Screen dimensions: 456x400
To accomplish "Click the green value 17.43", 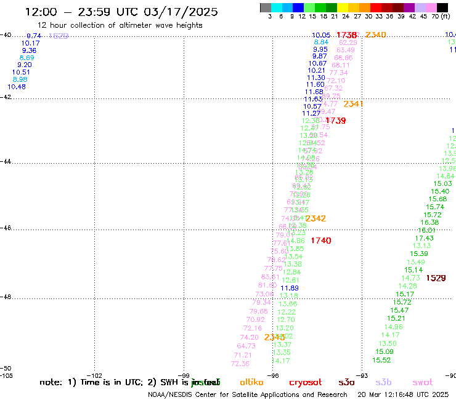I will click(425, 238).
